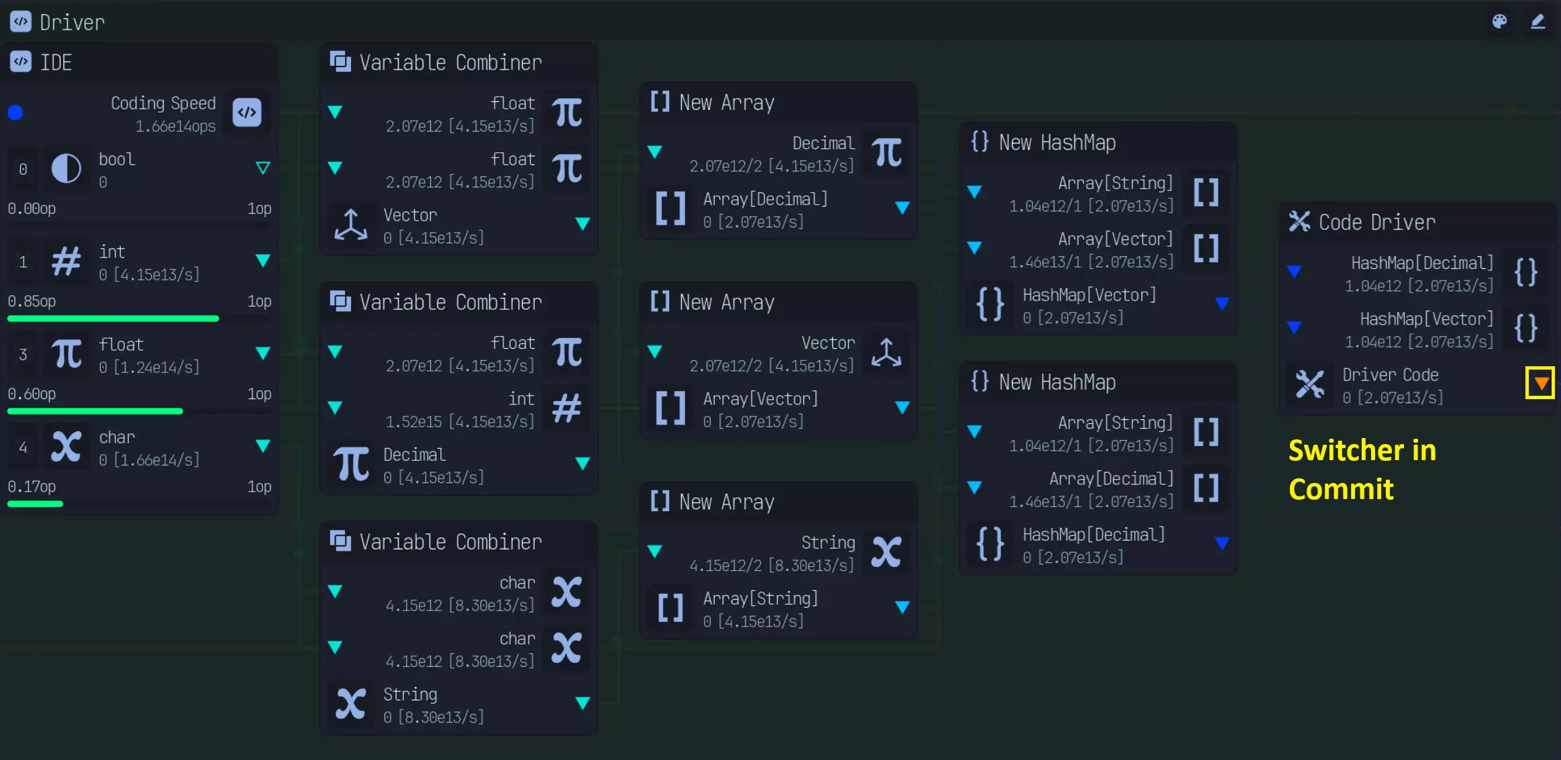Click the int hash icon in IDE
The image size is (1561, 760).
[x=66, y=261]
